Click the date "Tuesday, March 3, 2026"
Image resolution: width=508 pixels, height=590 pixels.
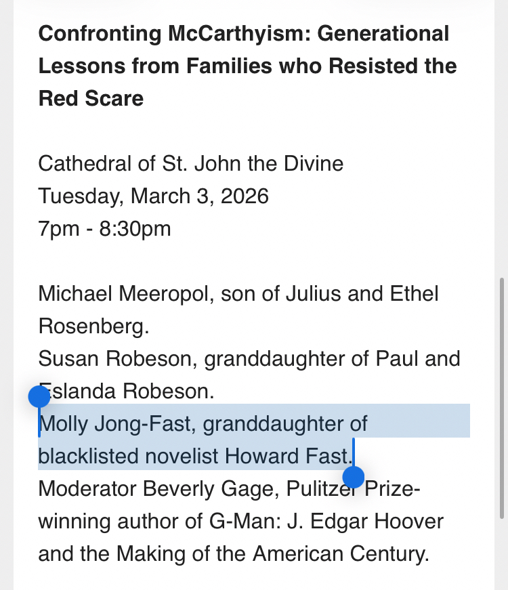point(153,196)
